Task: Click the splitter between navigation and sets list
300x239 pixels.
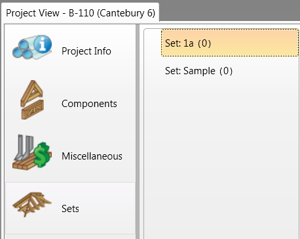Action: click(x=138, y=131)
